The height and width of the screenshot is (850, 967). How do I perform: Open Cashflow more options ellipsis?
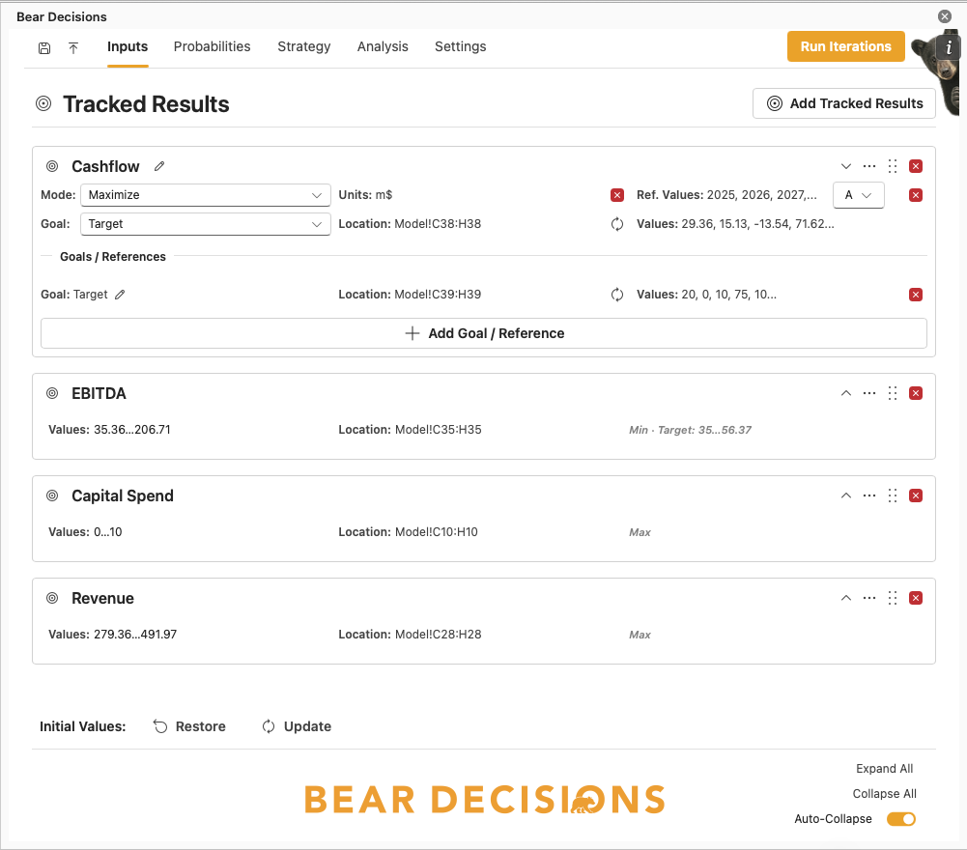click(869, 166)
